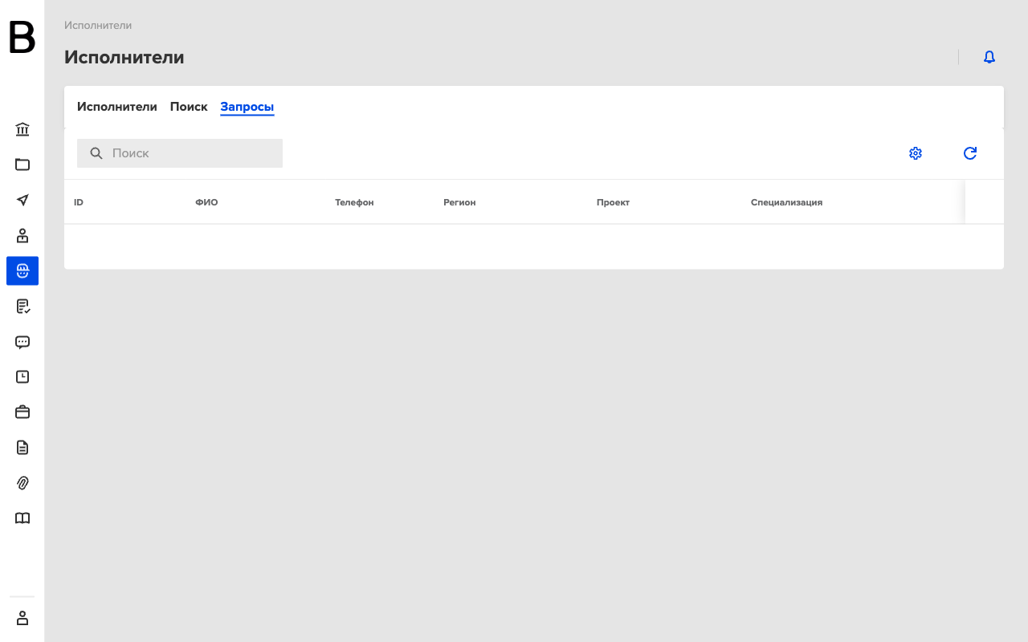This screenshot has height=642, width=1028.
Task: Open the clock sidebar icon
Action: pyautogui.click(x=22, y=376)
